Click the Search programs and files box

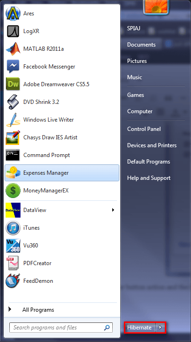(61, 328)
